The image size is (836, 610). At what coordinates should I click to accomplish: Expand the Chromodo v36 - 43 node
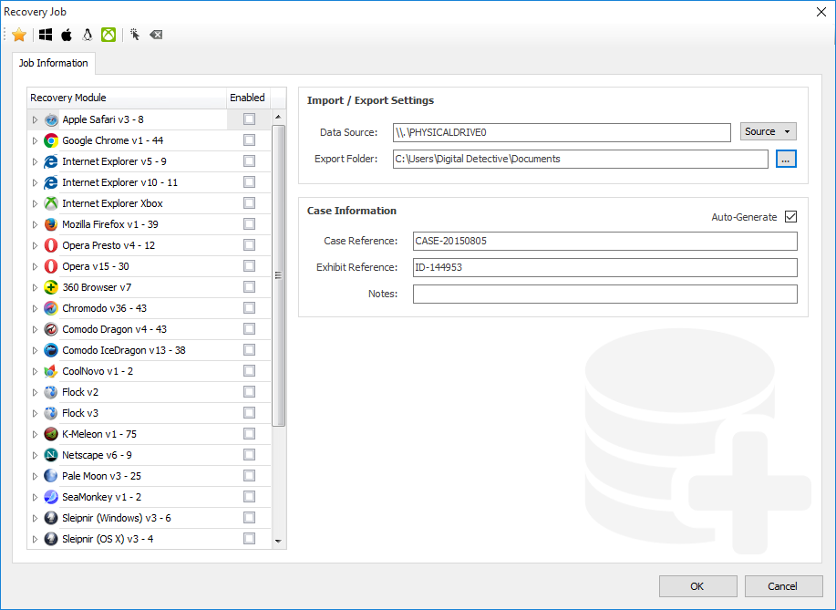tap(35, 308)
